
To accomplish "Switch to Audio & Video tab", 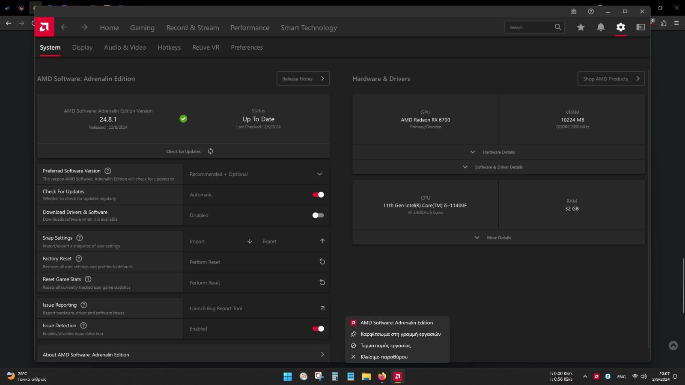I will point(125,47).
